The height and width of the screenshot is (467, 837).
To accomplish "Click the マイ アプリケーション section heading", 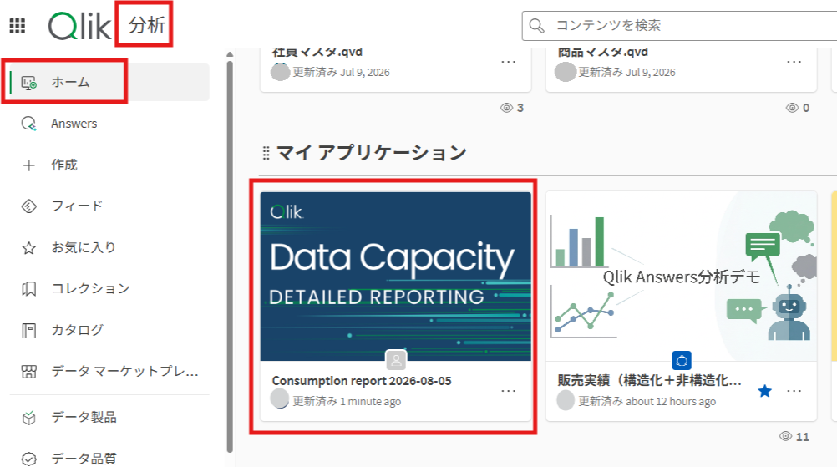I will tap(372, 153).
